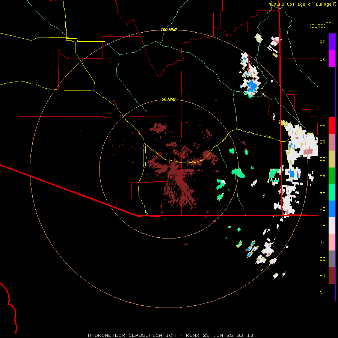Click the BD yellow legend swatch

[x=332, y=159]
